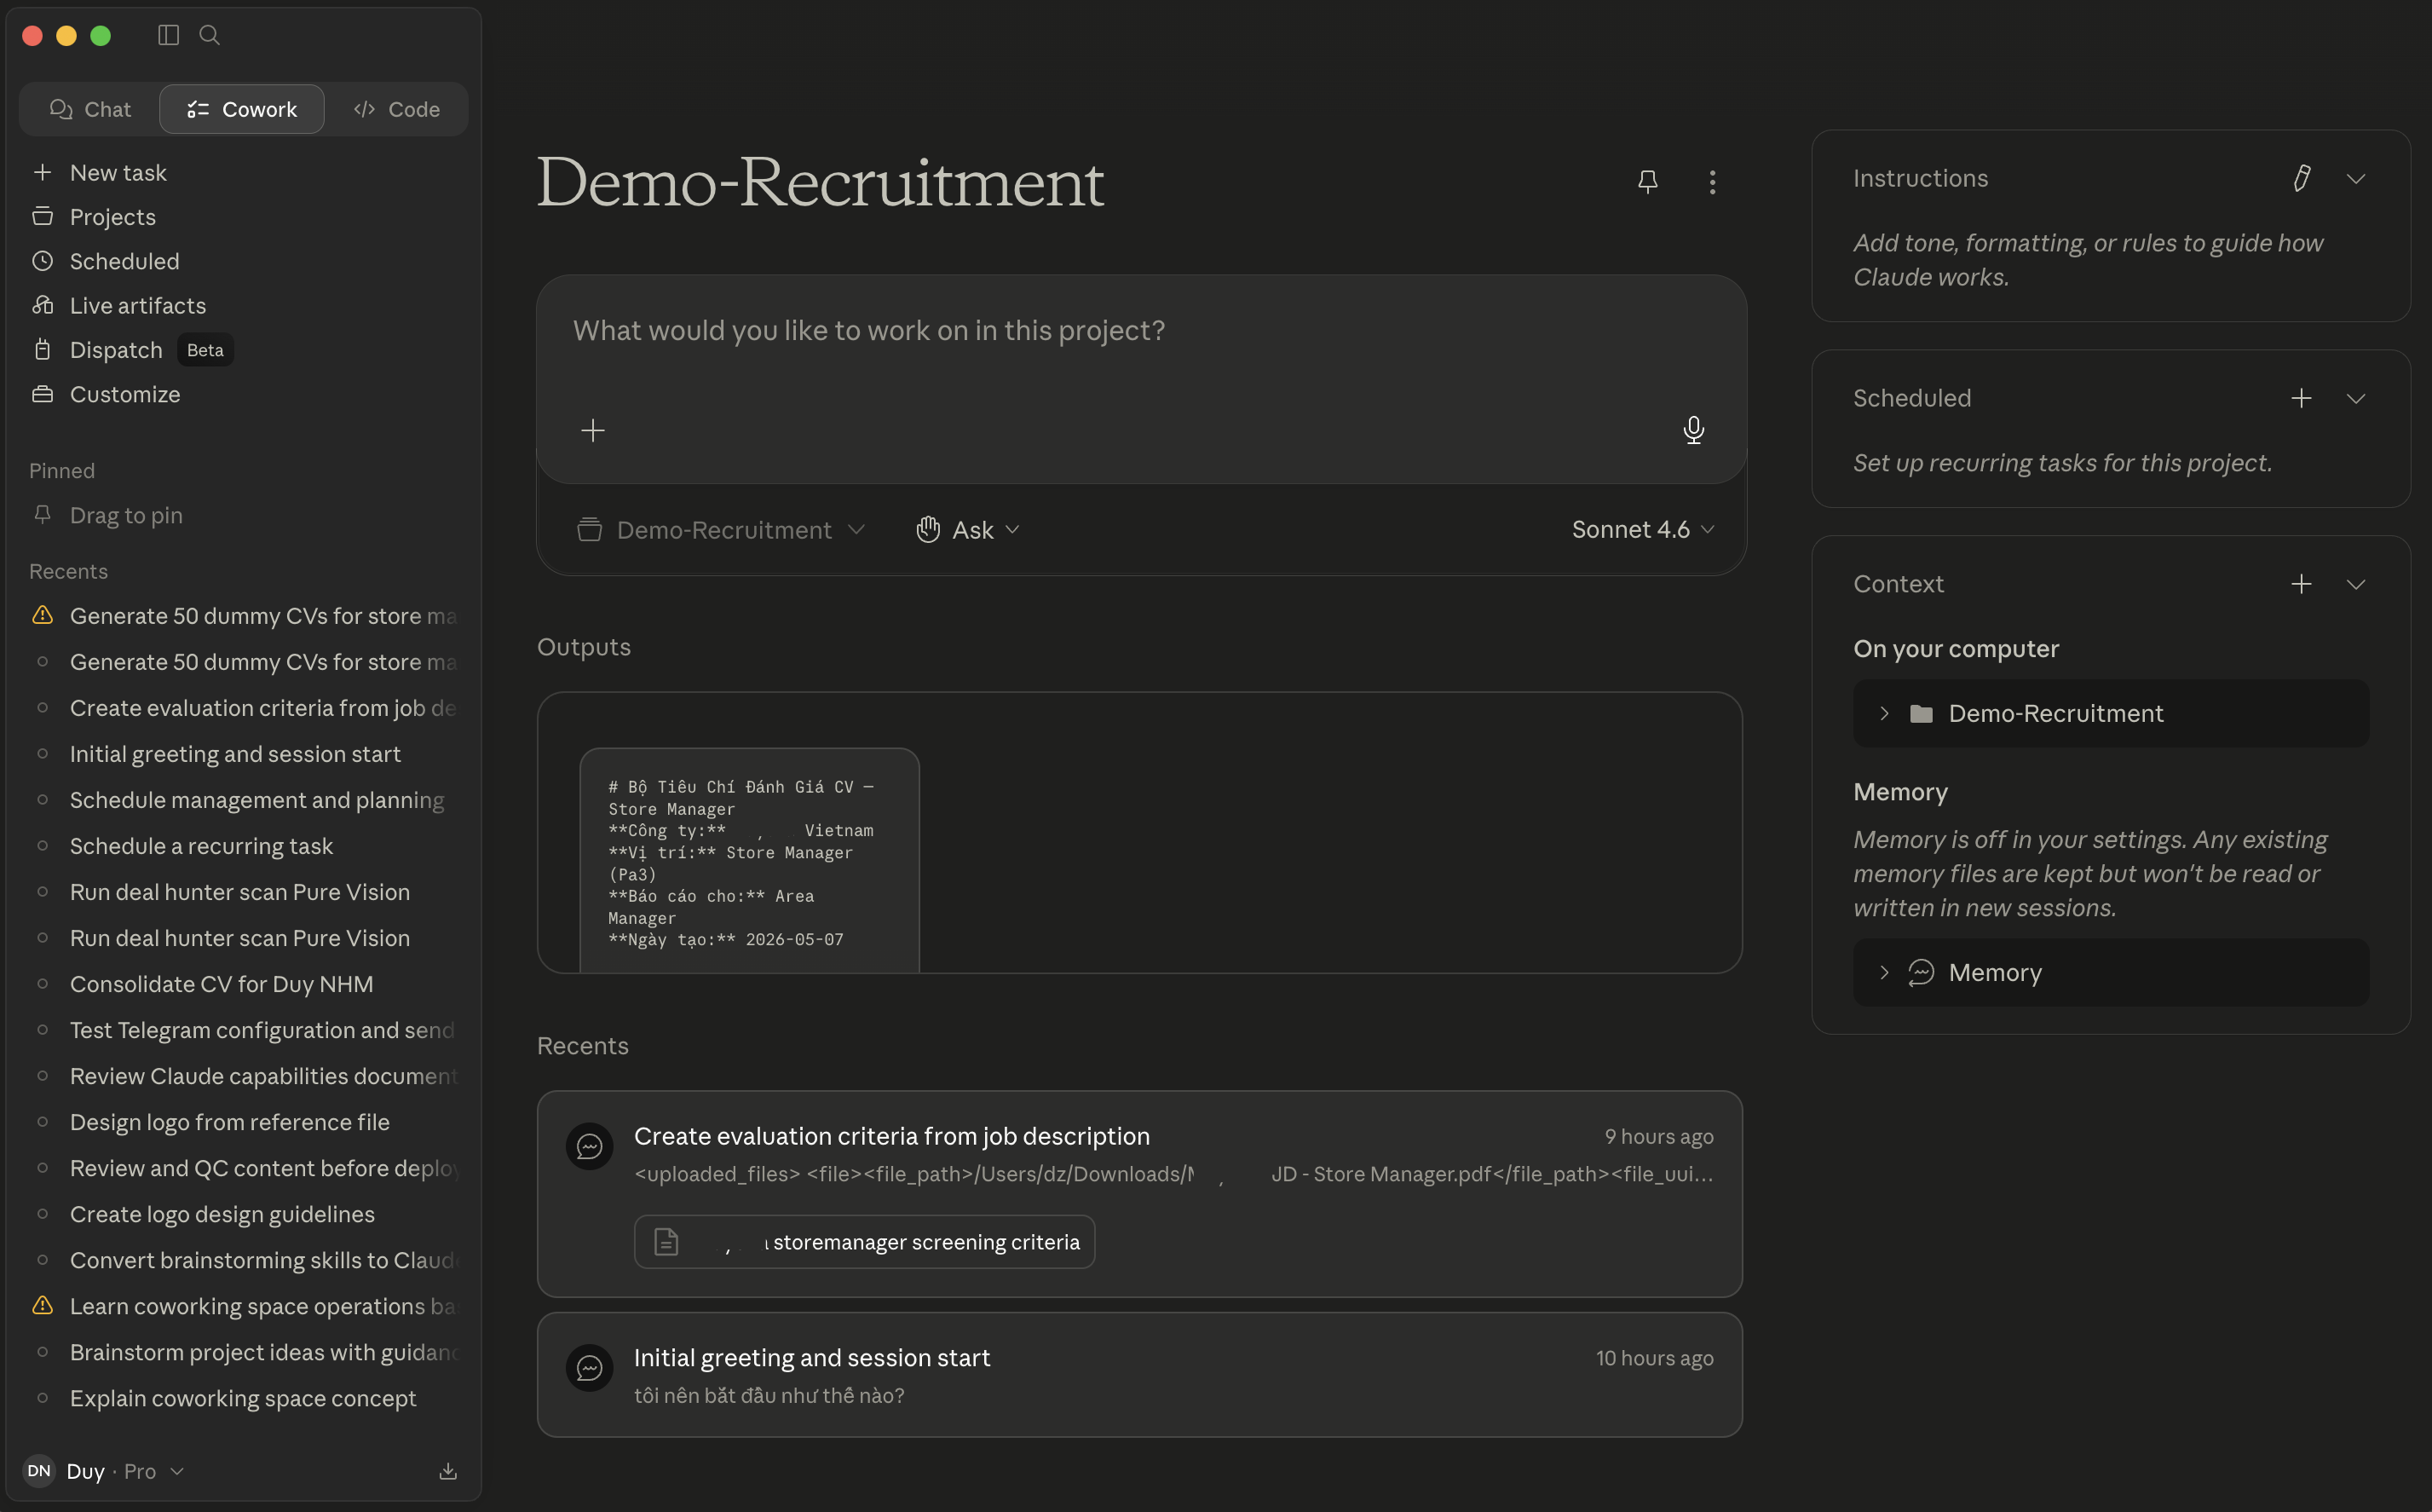
Task: Open Dispatch Beta
Action: [132, 350]
